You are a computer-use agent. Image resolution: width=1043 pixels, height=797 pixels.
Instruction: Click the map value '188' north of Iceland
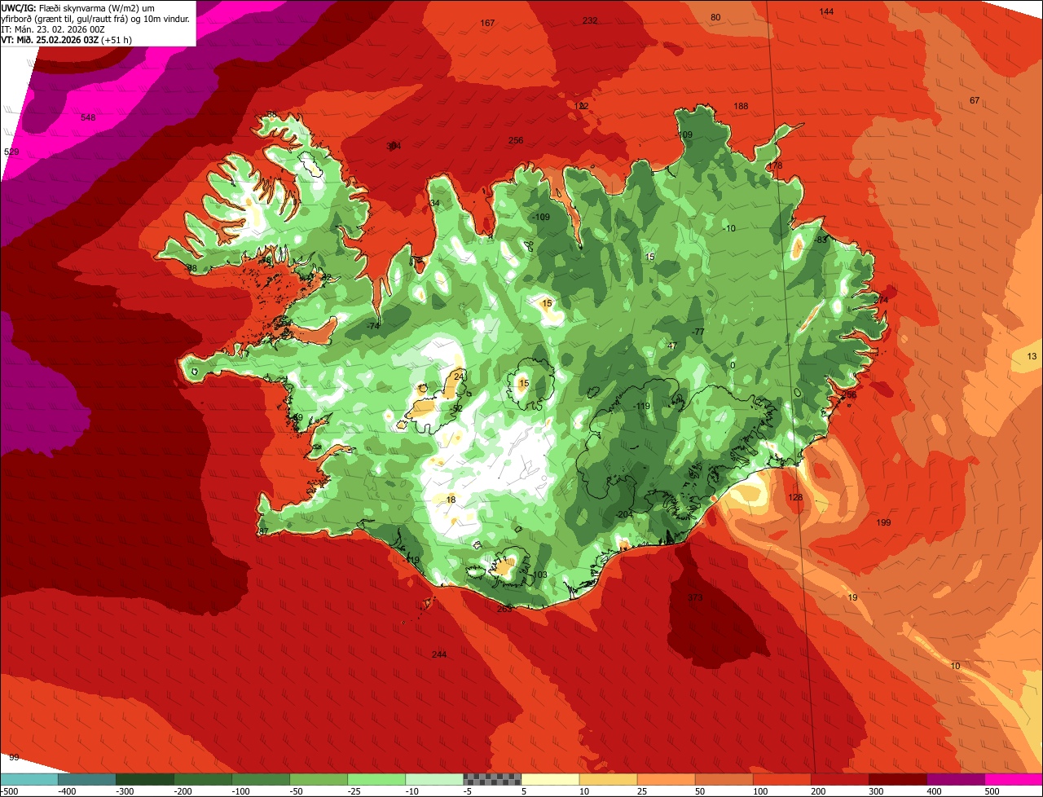pyautogui.click(x=741, y=106)
